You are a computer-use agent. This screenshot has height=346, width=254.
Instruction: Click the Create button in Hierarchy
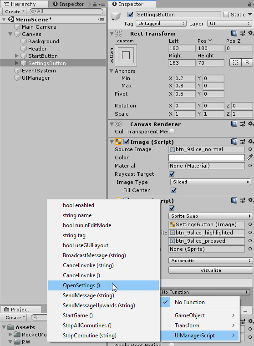click(15, 11)
